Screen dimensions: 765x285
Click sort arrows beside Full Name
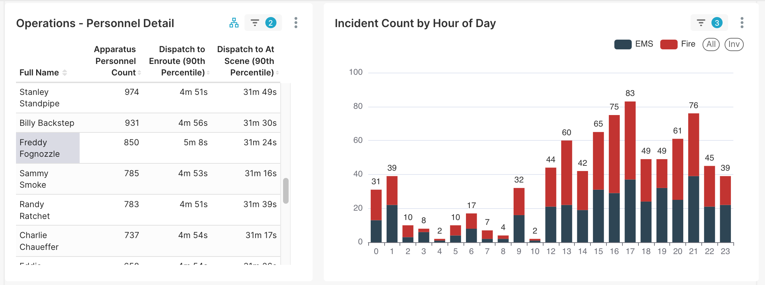[x=65, y=73]
